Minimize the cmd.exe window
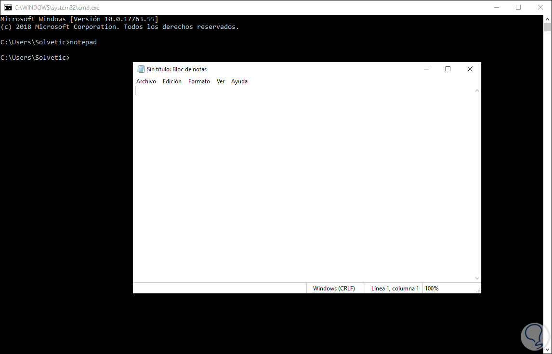The image size is (552, 354). (x=497, y=7)
